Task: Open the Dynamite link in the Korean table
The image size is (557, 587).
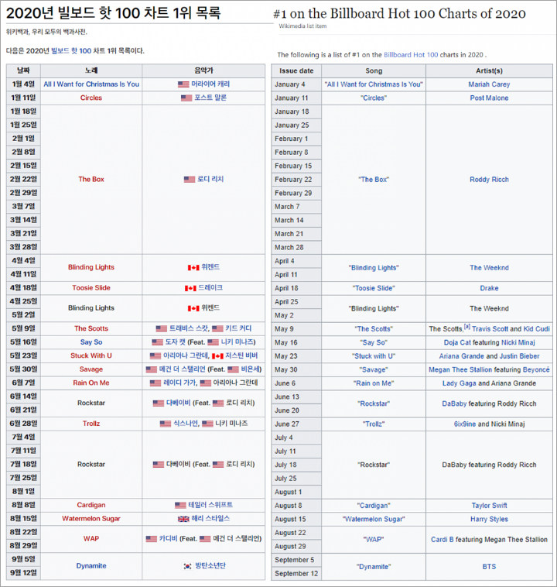Action: click(91, 566)
